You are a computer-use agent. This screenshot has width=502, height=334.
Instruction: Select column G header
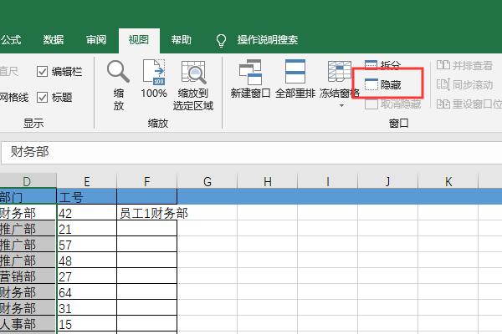pos(207,181)
